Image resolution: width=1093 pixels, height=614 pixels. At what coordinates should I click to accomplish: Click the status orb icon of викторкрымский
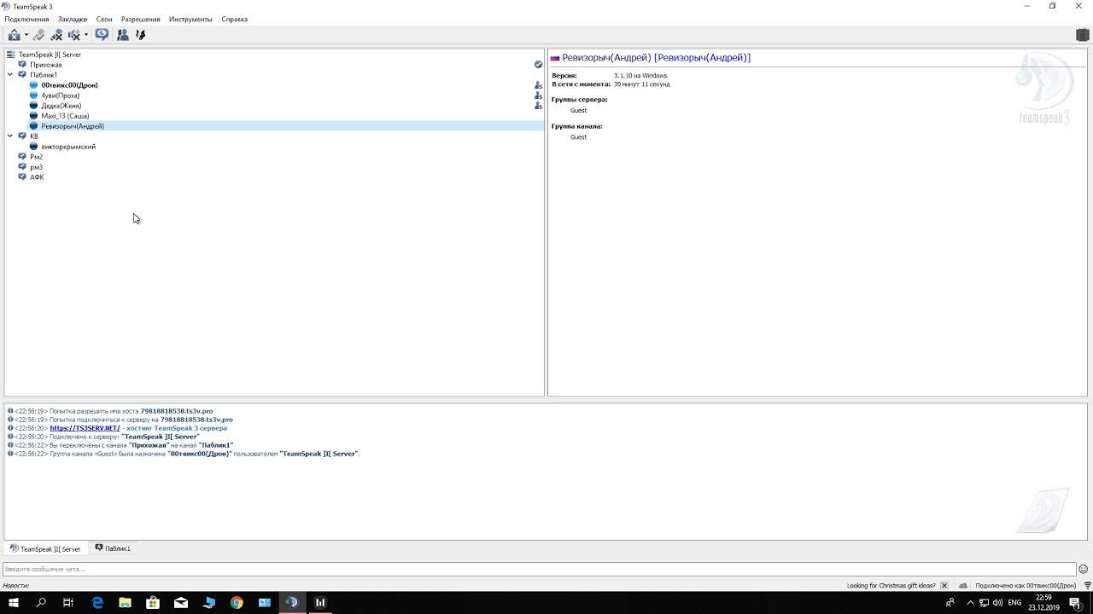tap(34, 147)
